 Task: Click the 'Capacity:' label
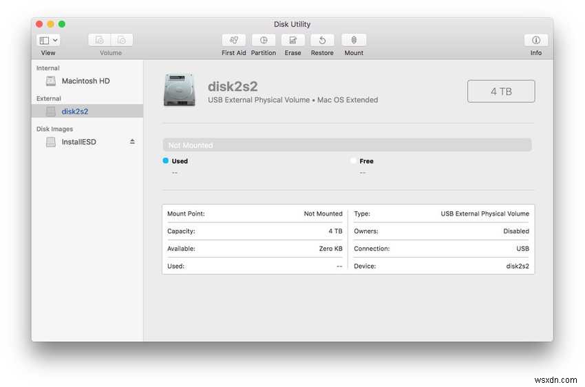pyautogui.click(x=181, y=231)
